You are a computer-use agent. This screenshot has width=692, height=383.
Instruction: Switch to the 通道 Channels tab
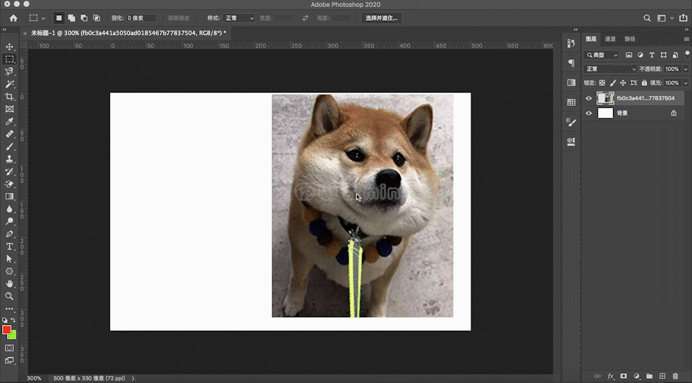tap(610, 39)
